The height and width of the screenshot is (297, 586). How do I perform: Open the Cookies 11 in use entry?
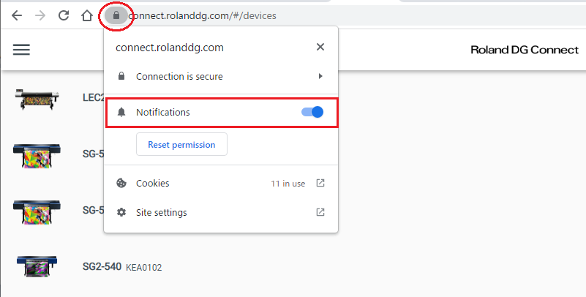coord(221,183)
